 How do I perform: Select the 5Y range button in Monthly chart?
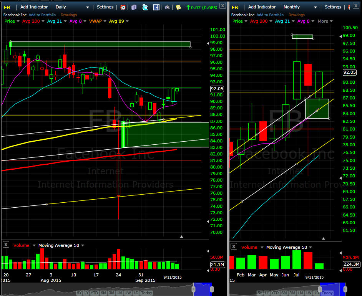260,293
